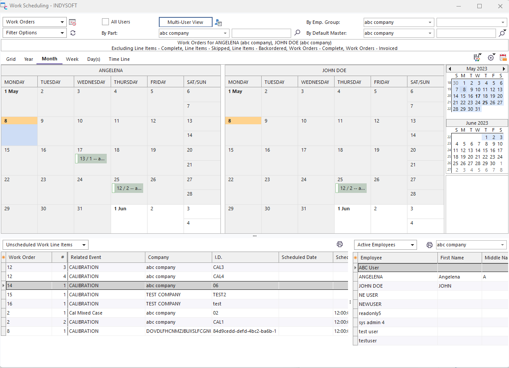
Task: Click the Multi-User View button
Action: point(185,22)
